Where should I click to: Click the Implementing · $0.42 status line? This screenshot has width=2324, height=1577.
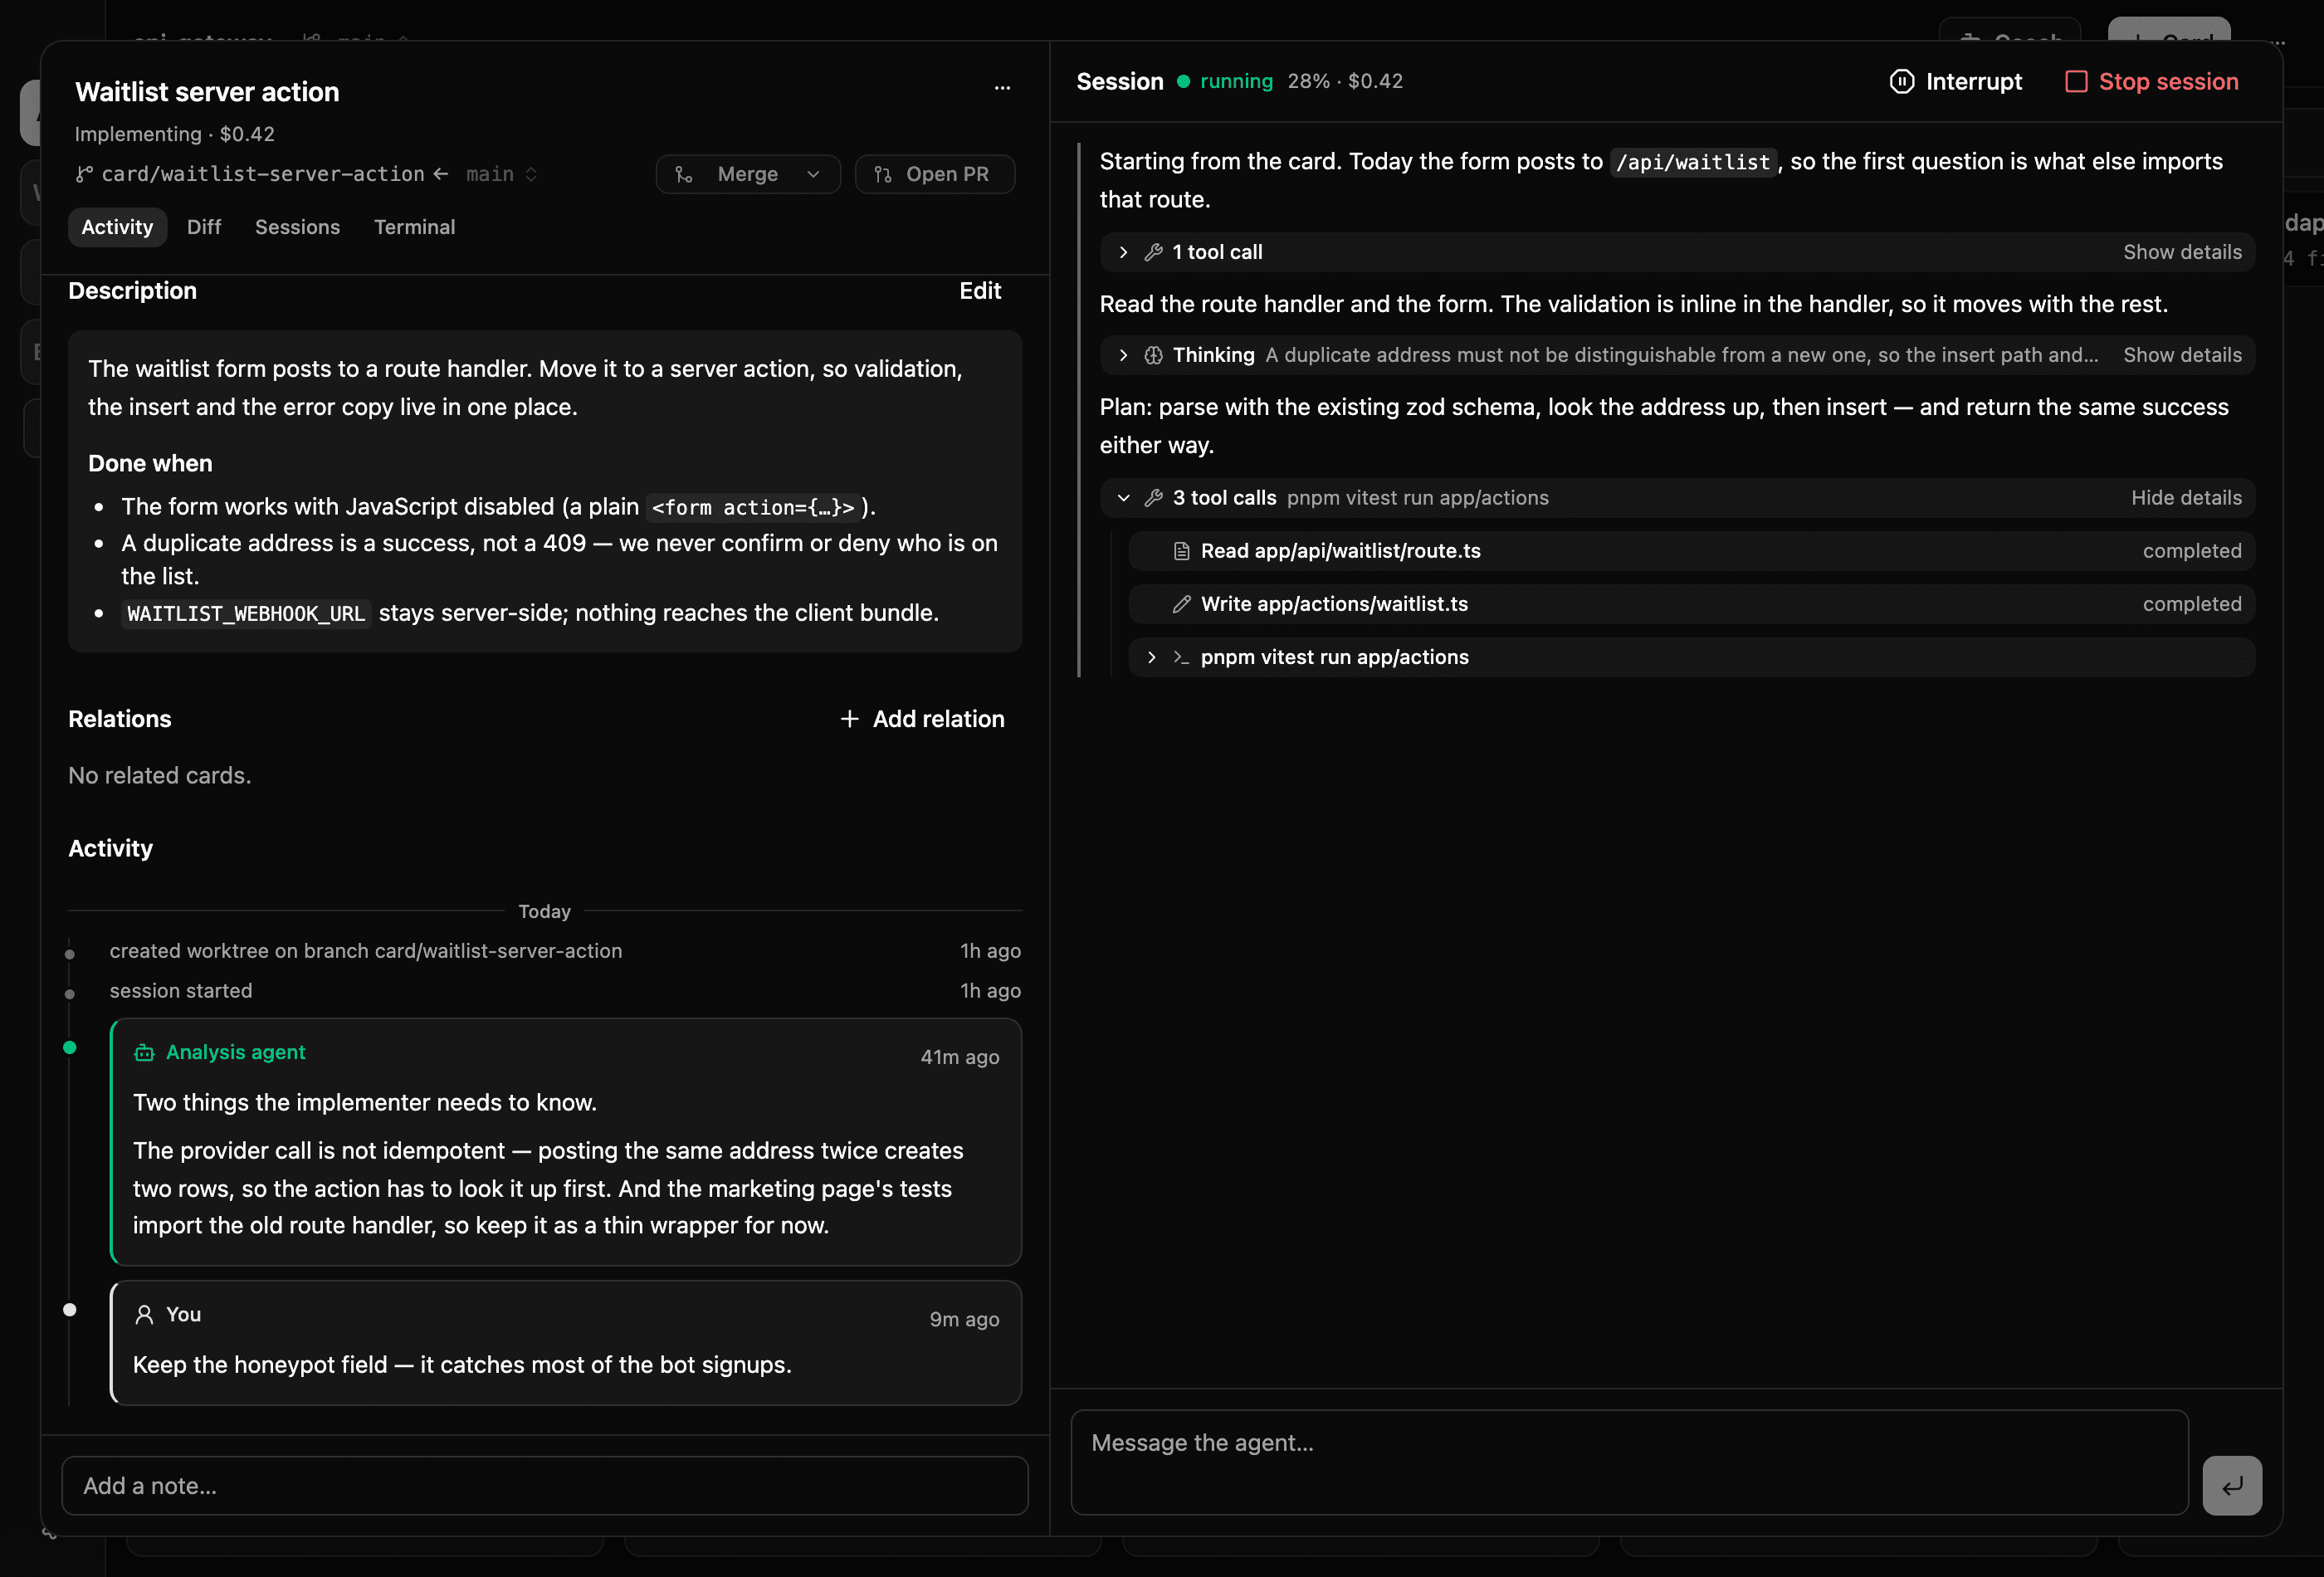(x=174, y=134)
